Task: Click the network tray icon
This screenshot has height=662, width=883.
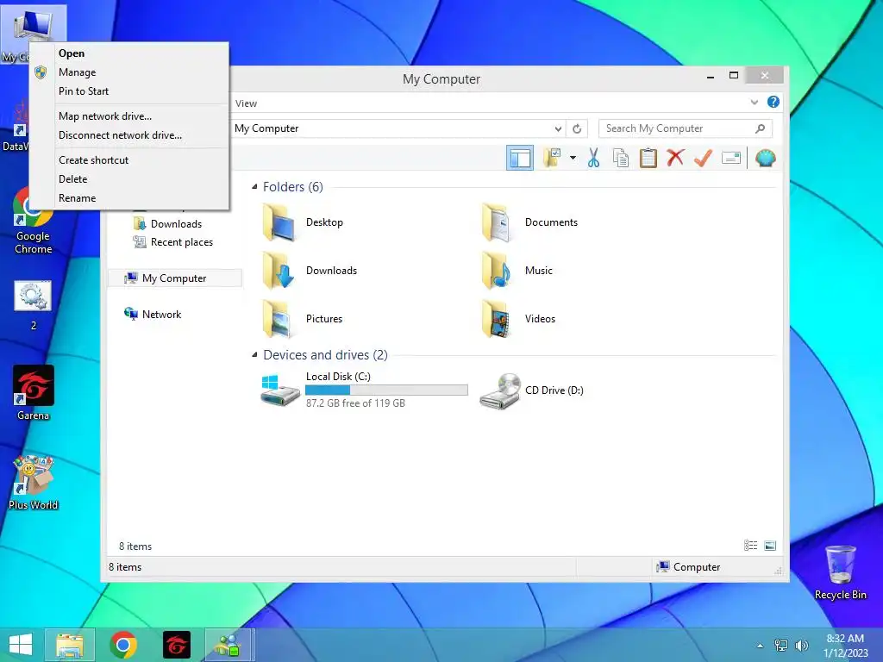Action: (x=781, y=646)
